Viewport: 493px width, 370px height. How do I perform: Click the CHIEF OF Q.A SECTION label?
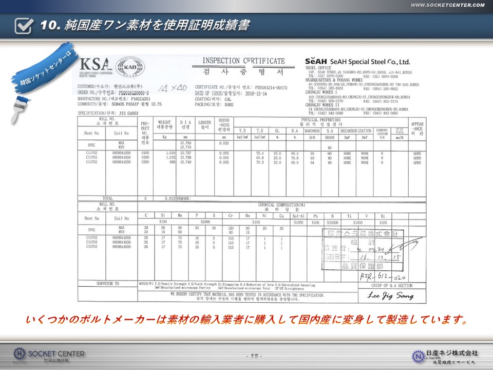click(x=391, y=286)
